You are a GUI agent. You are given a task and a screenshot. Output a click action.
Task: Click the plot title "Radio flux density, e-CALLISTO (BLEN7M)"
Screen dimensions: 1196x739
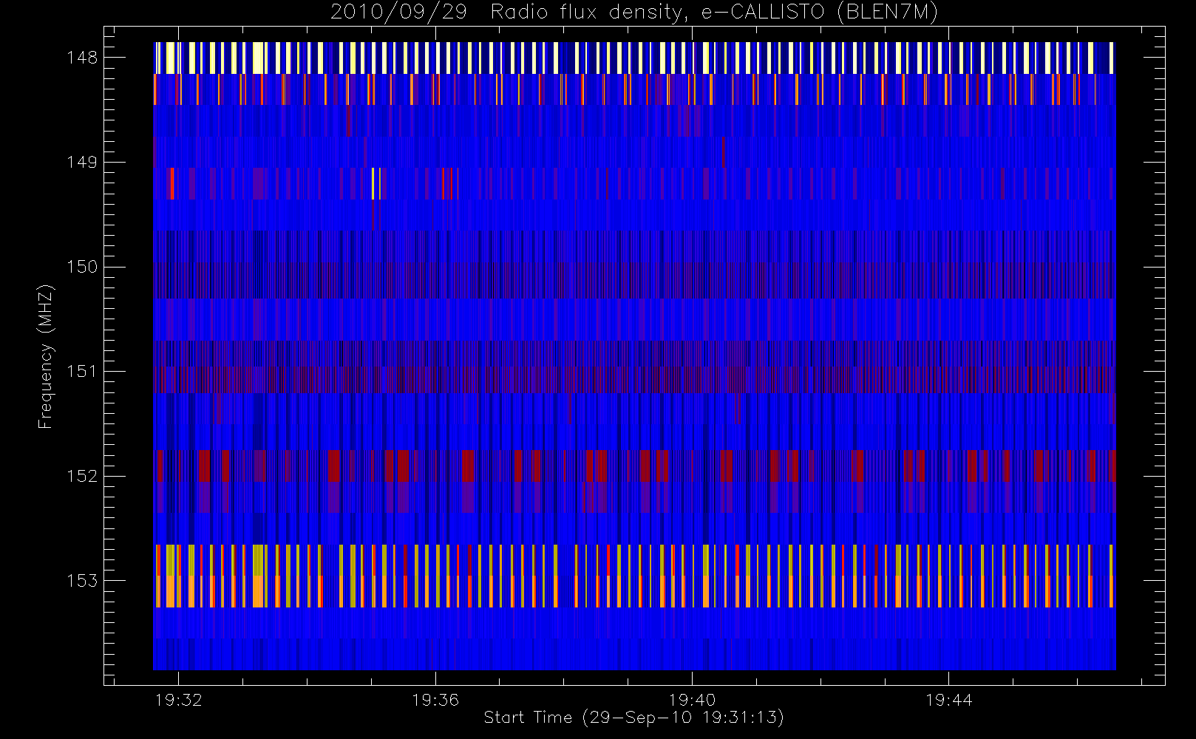coord(714,13)
